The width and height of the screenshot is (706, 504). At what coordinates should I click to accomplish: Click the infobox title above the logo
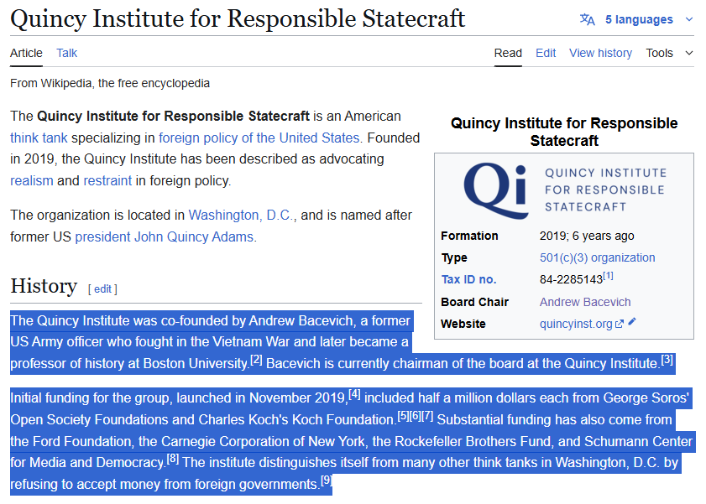tap(564, 132)
